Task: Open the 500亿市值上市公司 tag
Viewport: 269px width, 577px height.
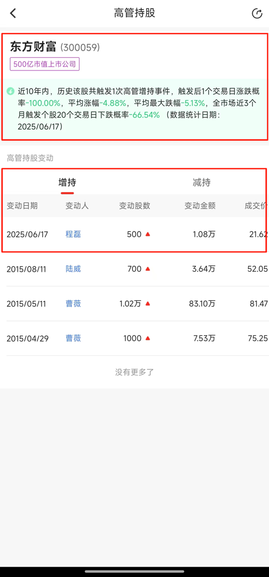Action: click(x=45, y=64)
